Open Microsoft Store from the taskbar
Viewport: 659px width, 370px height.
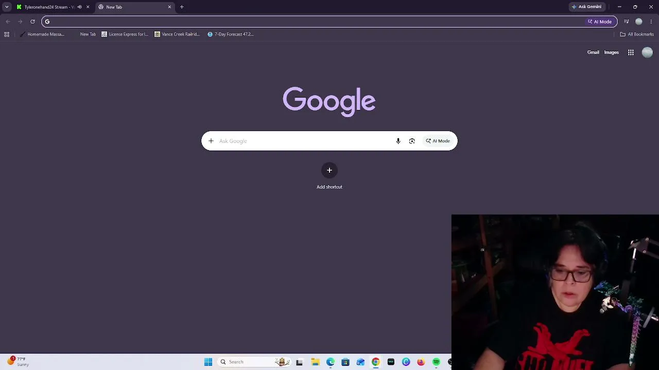pyautogui.click(x=345, y=362)
